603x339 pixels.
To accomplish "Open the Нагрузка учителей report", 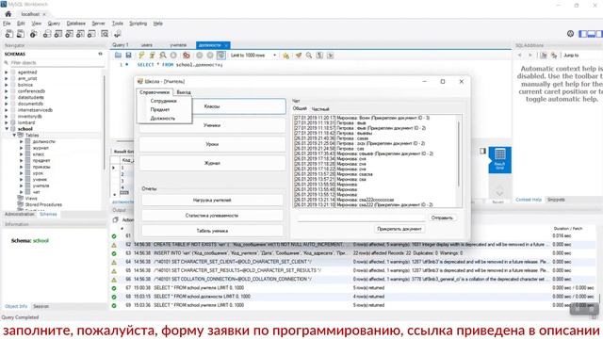I will (212, 201).
